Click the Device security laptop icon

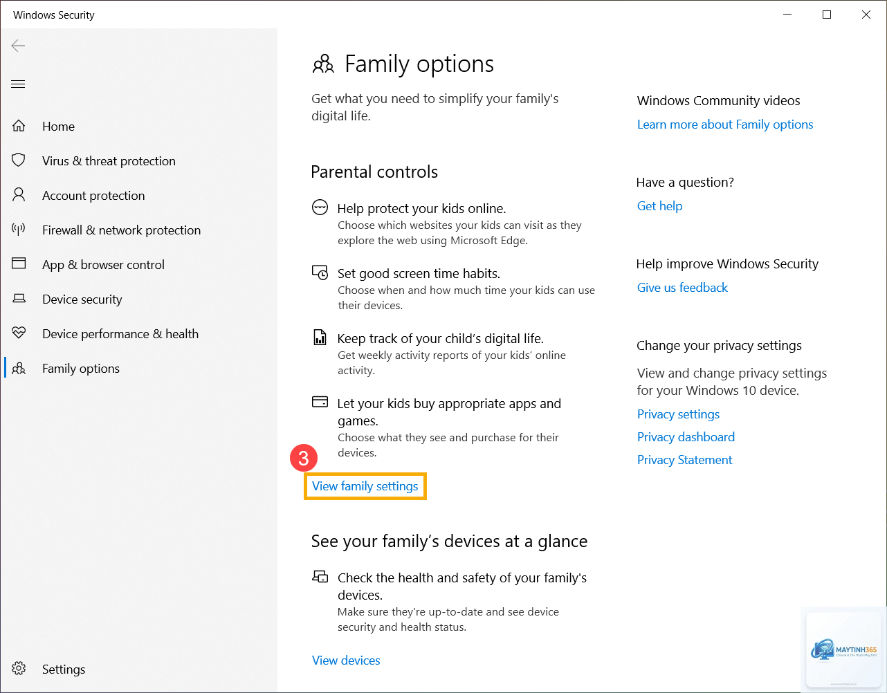pos(19,299)
